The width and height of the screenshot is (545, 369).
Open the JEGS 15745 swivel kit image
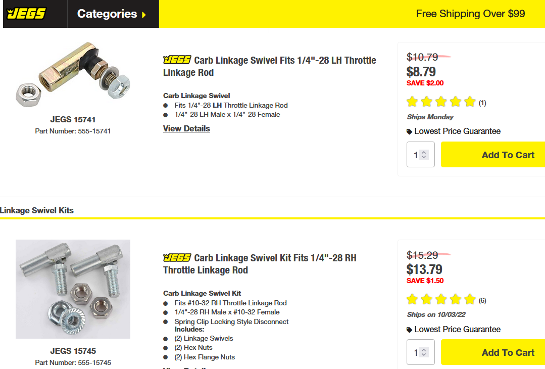pyautogui.click(x=73, y=289)
